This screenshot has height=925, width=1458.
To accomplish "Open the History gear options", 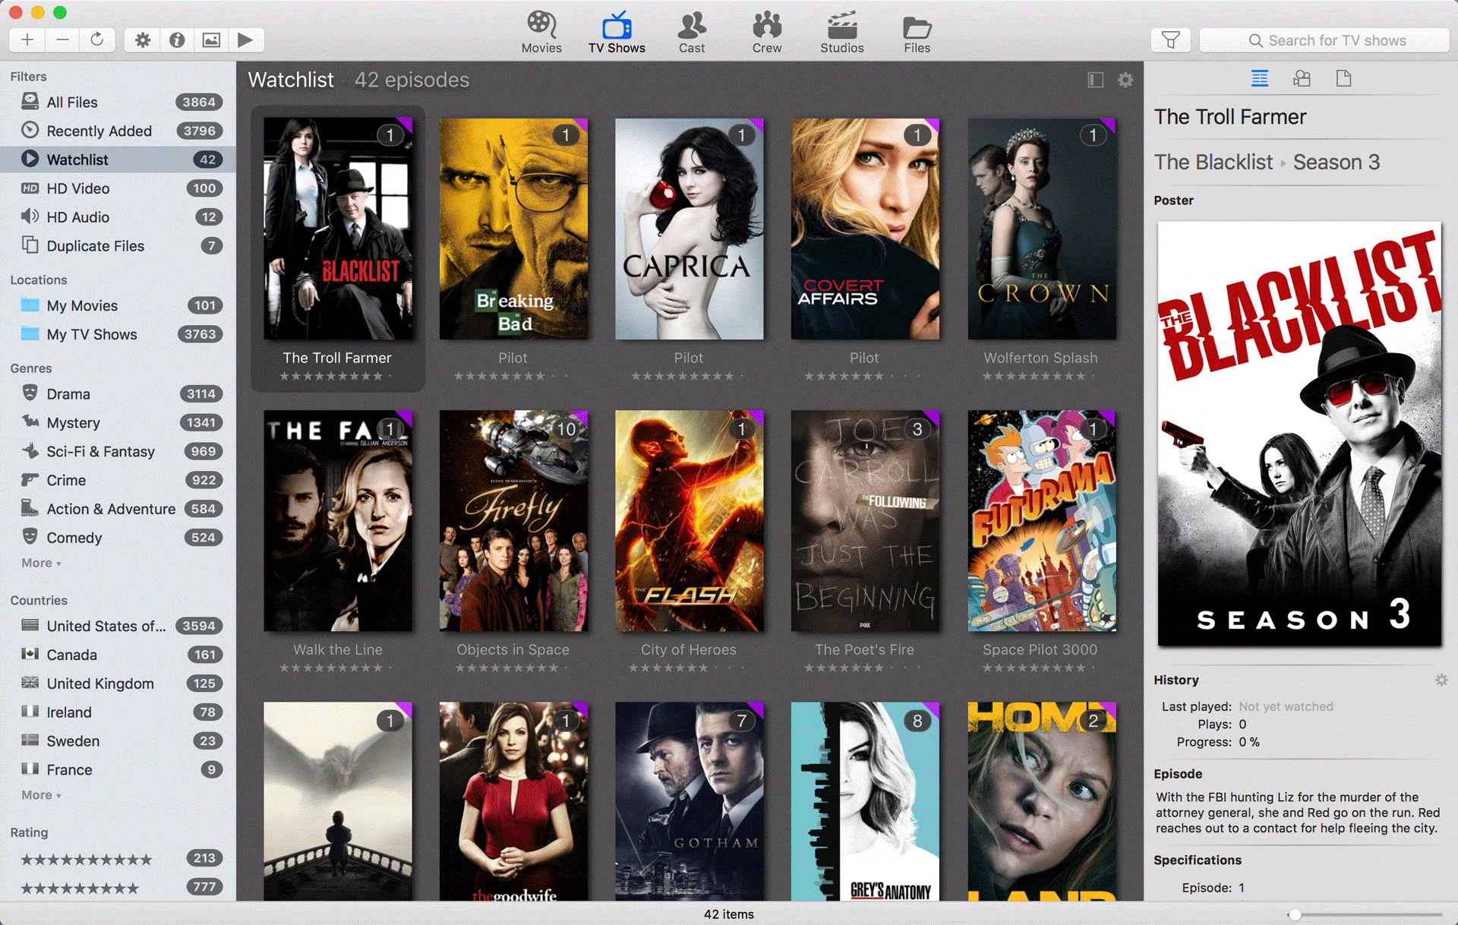I will [1441, 680].
